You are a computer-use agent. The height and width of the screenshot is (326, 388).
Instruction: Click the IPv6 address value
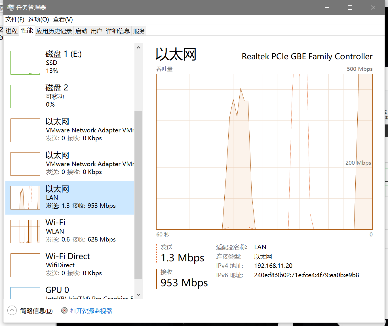(307, 275)
